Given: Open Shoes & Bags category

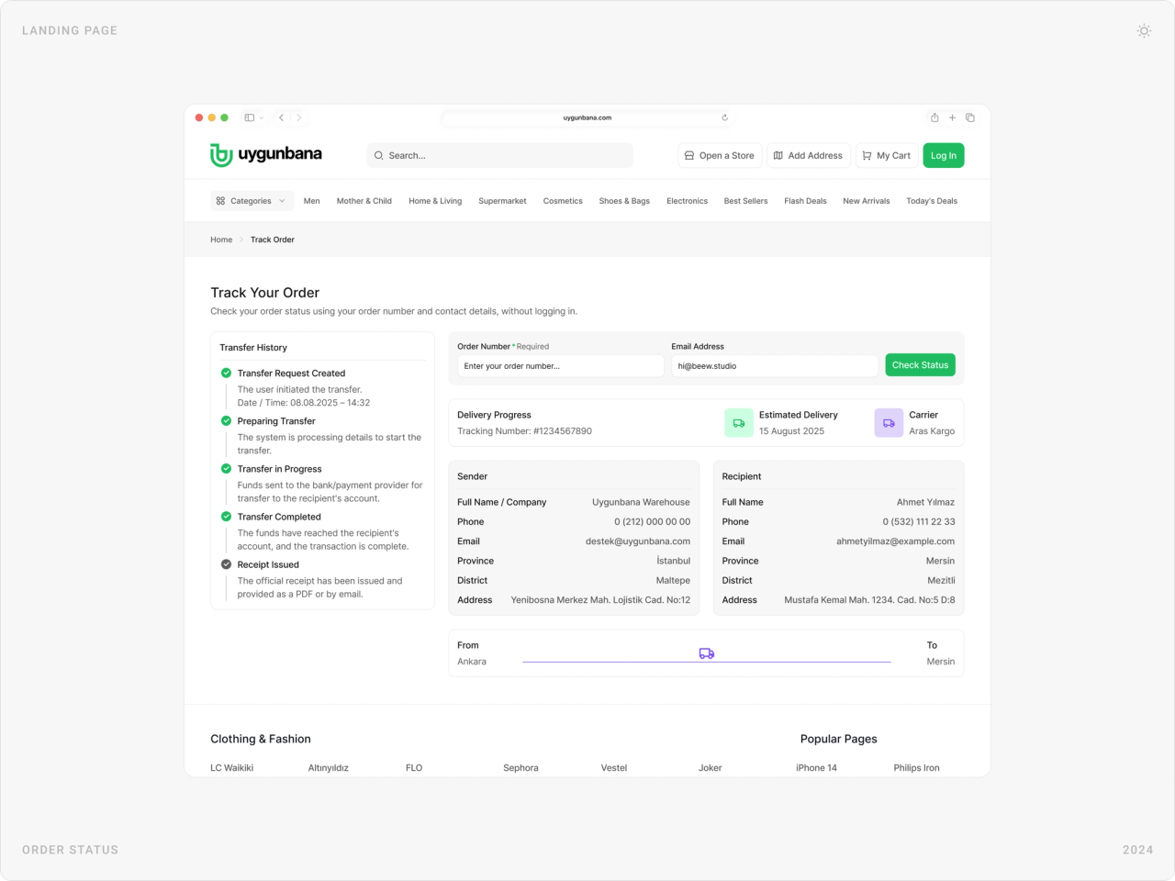Looking at the screenshot, I should [624, 201].
